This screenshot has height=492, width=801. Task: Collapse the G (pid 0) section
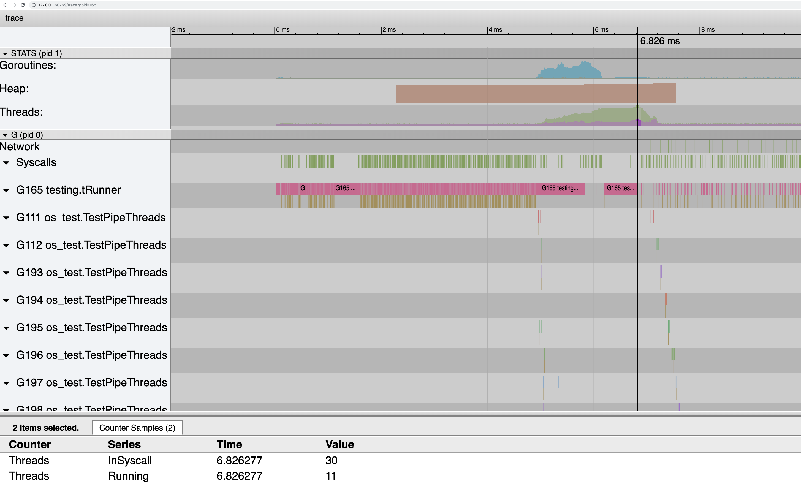5,135
